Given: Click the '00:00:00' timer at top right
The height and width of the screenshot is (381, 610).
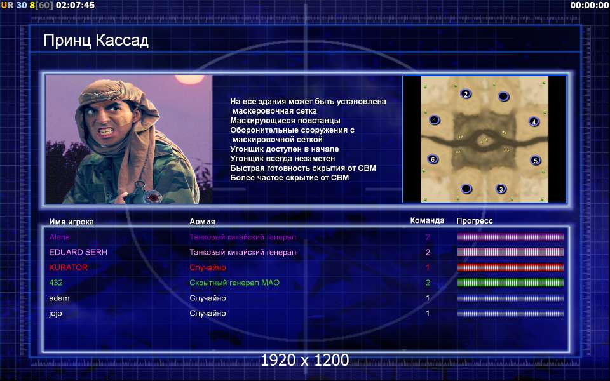Looking at the screenshot, I should tap(589, 5).
